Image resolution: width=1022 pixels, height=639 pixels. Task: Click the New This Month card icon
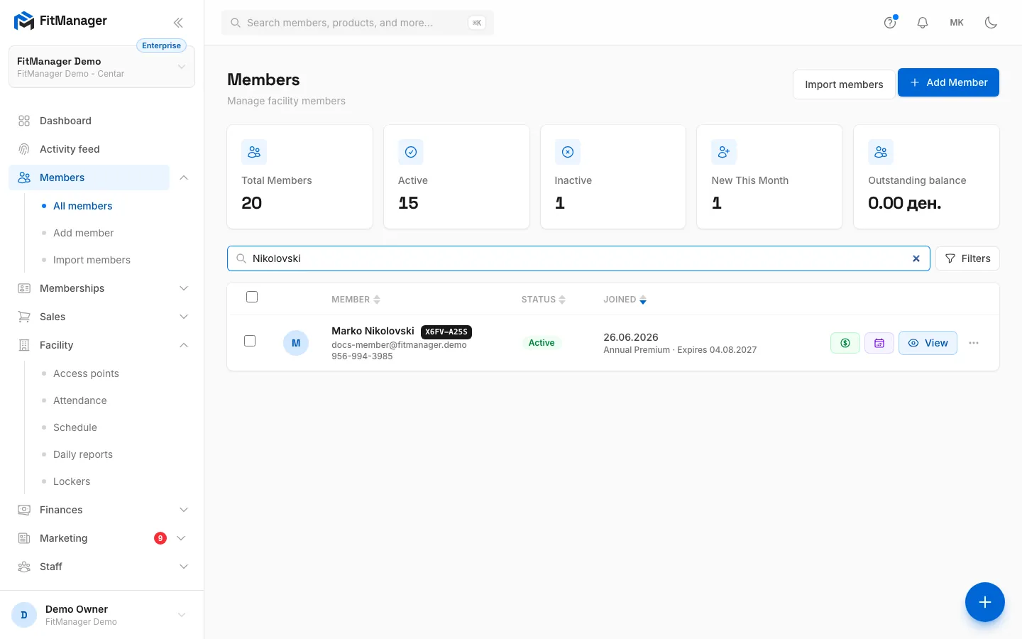[x=724, y=152]
